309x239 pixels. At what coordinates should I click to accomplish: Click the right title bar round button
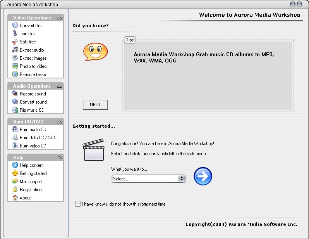click(299, 4)
